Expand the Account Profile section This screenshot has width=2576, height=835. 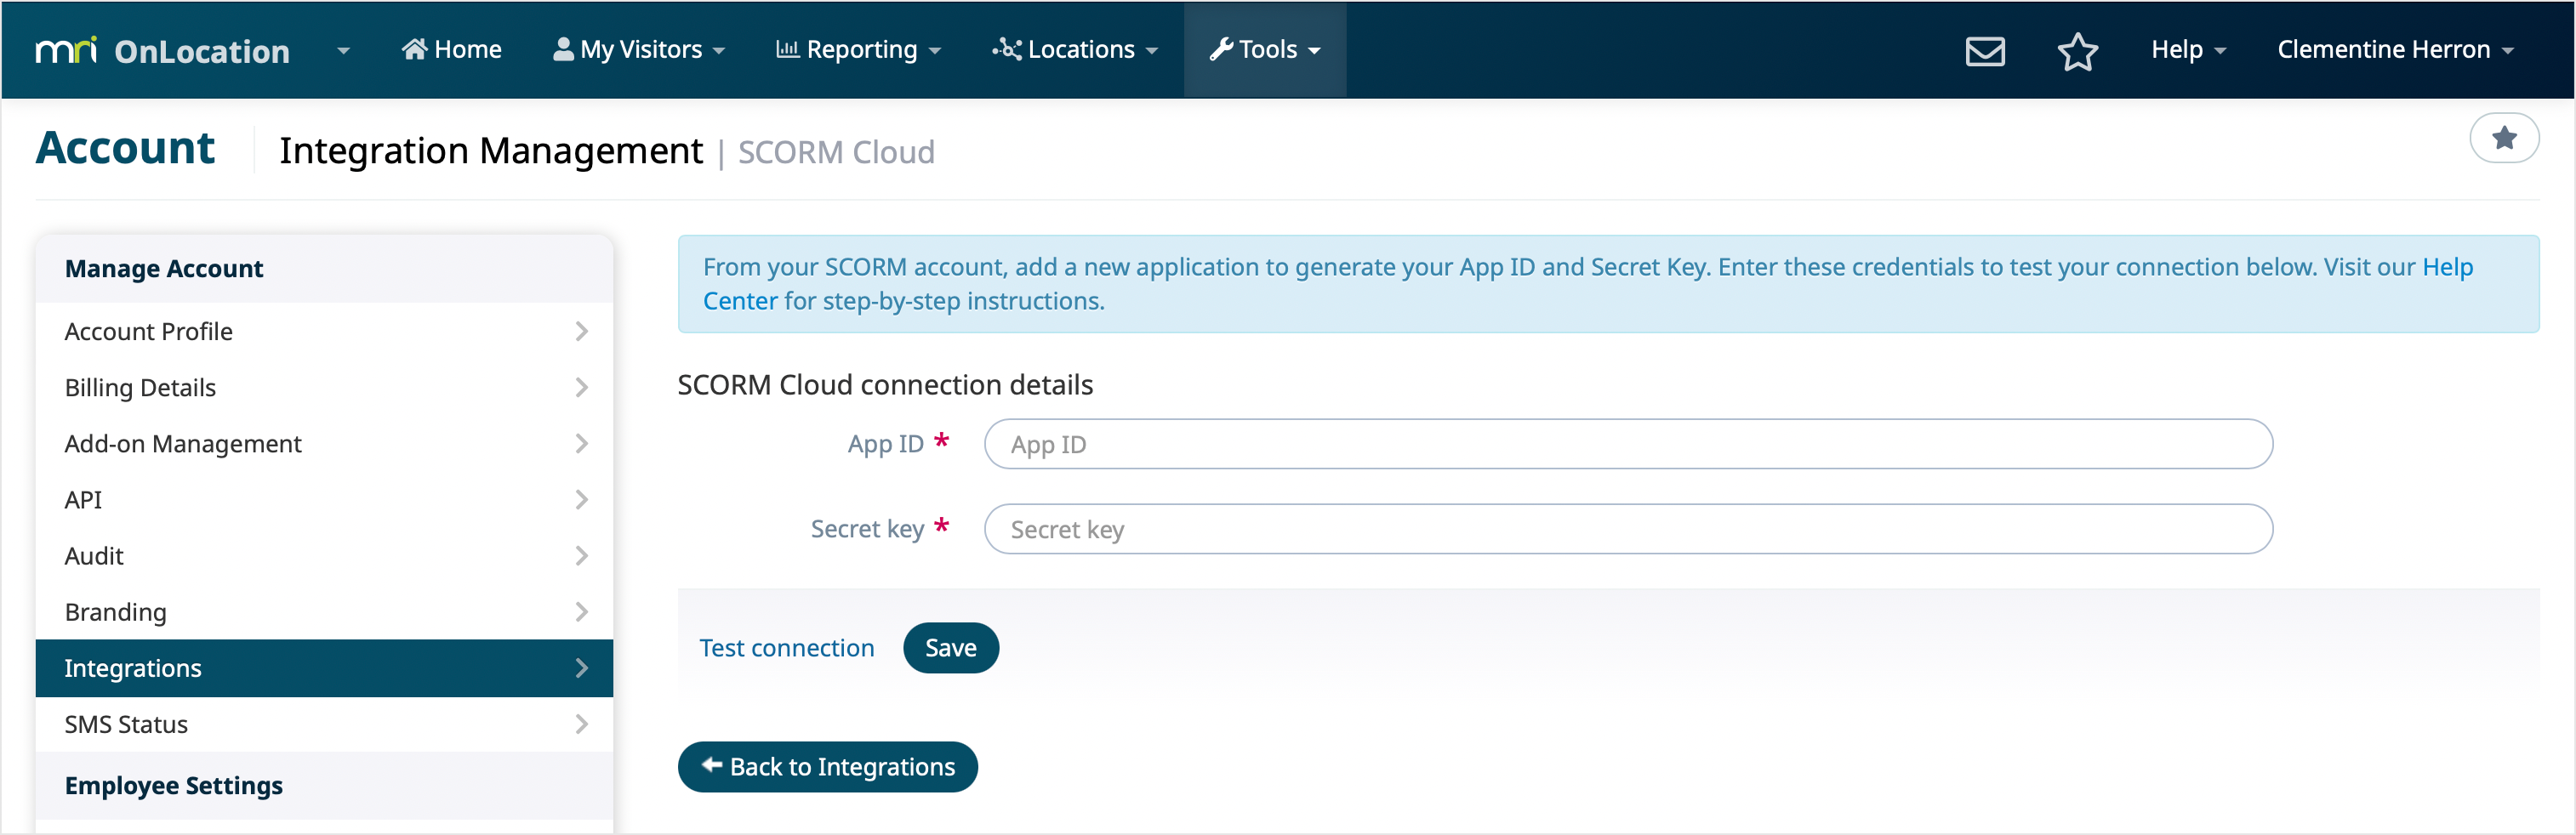coord(148,331)
